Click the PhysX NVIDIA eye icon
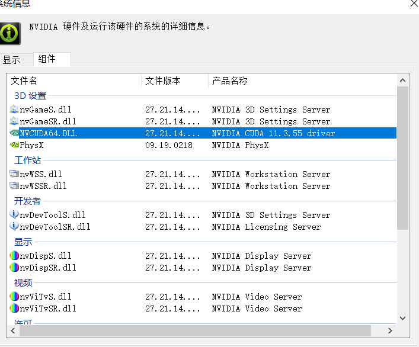The image size is (419, 347). point(14,144)
